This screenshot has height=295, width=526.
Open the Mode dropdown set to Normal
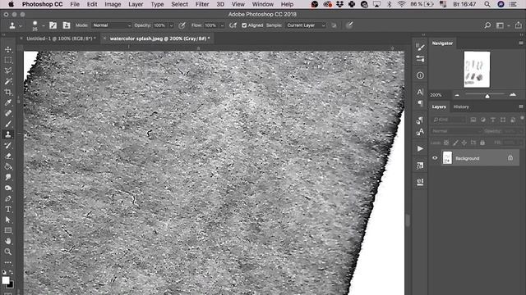[x=112, y=25]
